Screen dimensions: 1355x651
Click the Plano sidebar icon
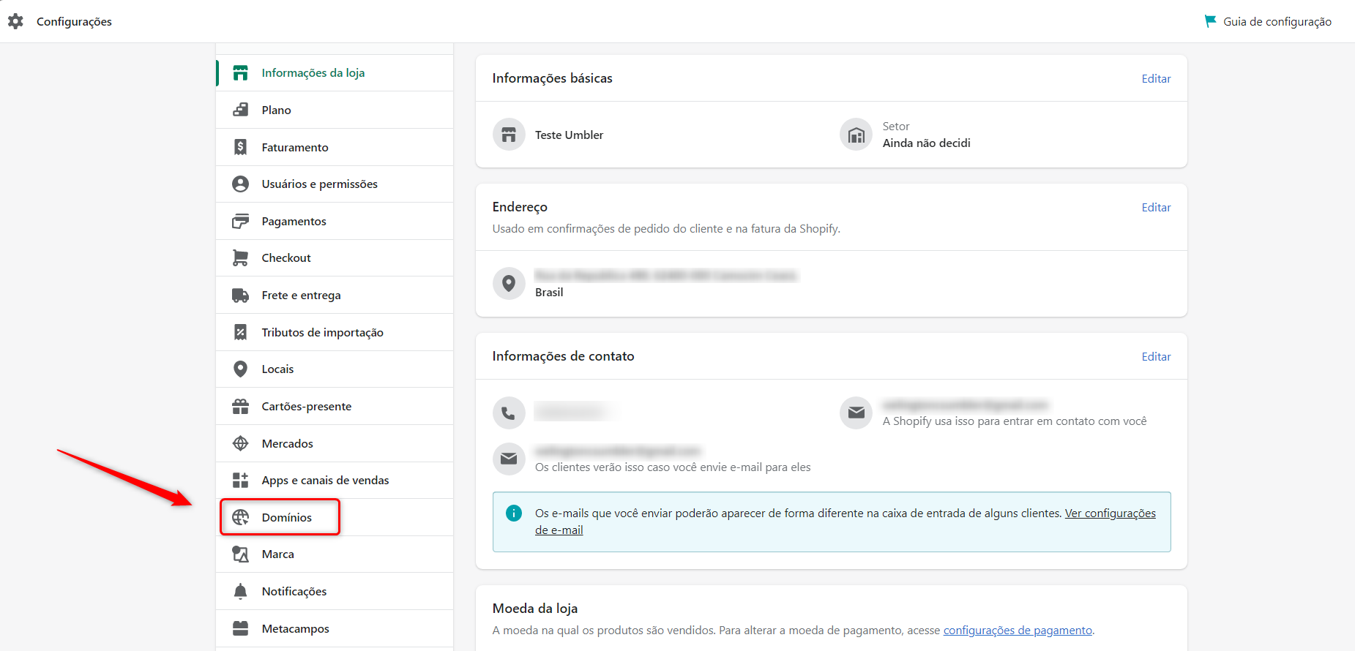tap(240, 110)
